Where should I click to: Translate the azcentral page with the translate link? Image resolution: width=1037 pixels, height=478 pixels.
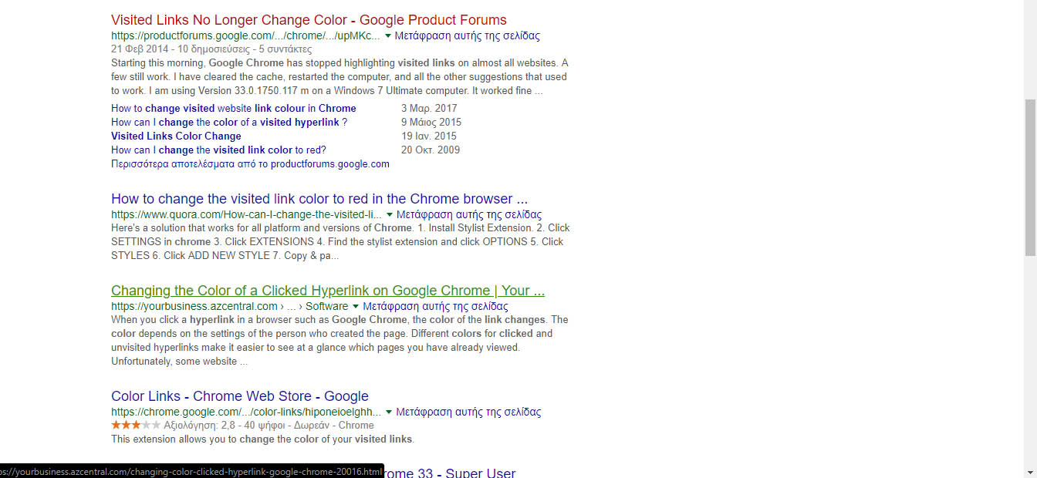pyautogui.click(x=435, y=306)
